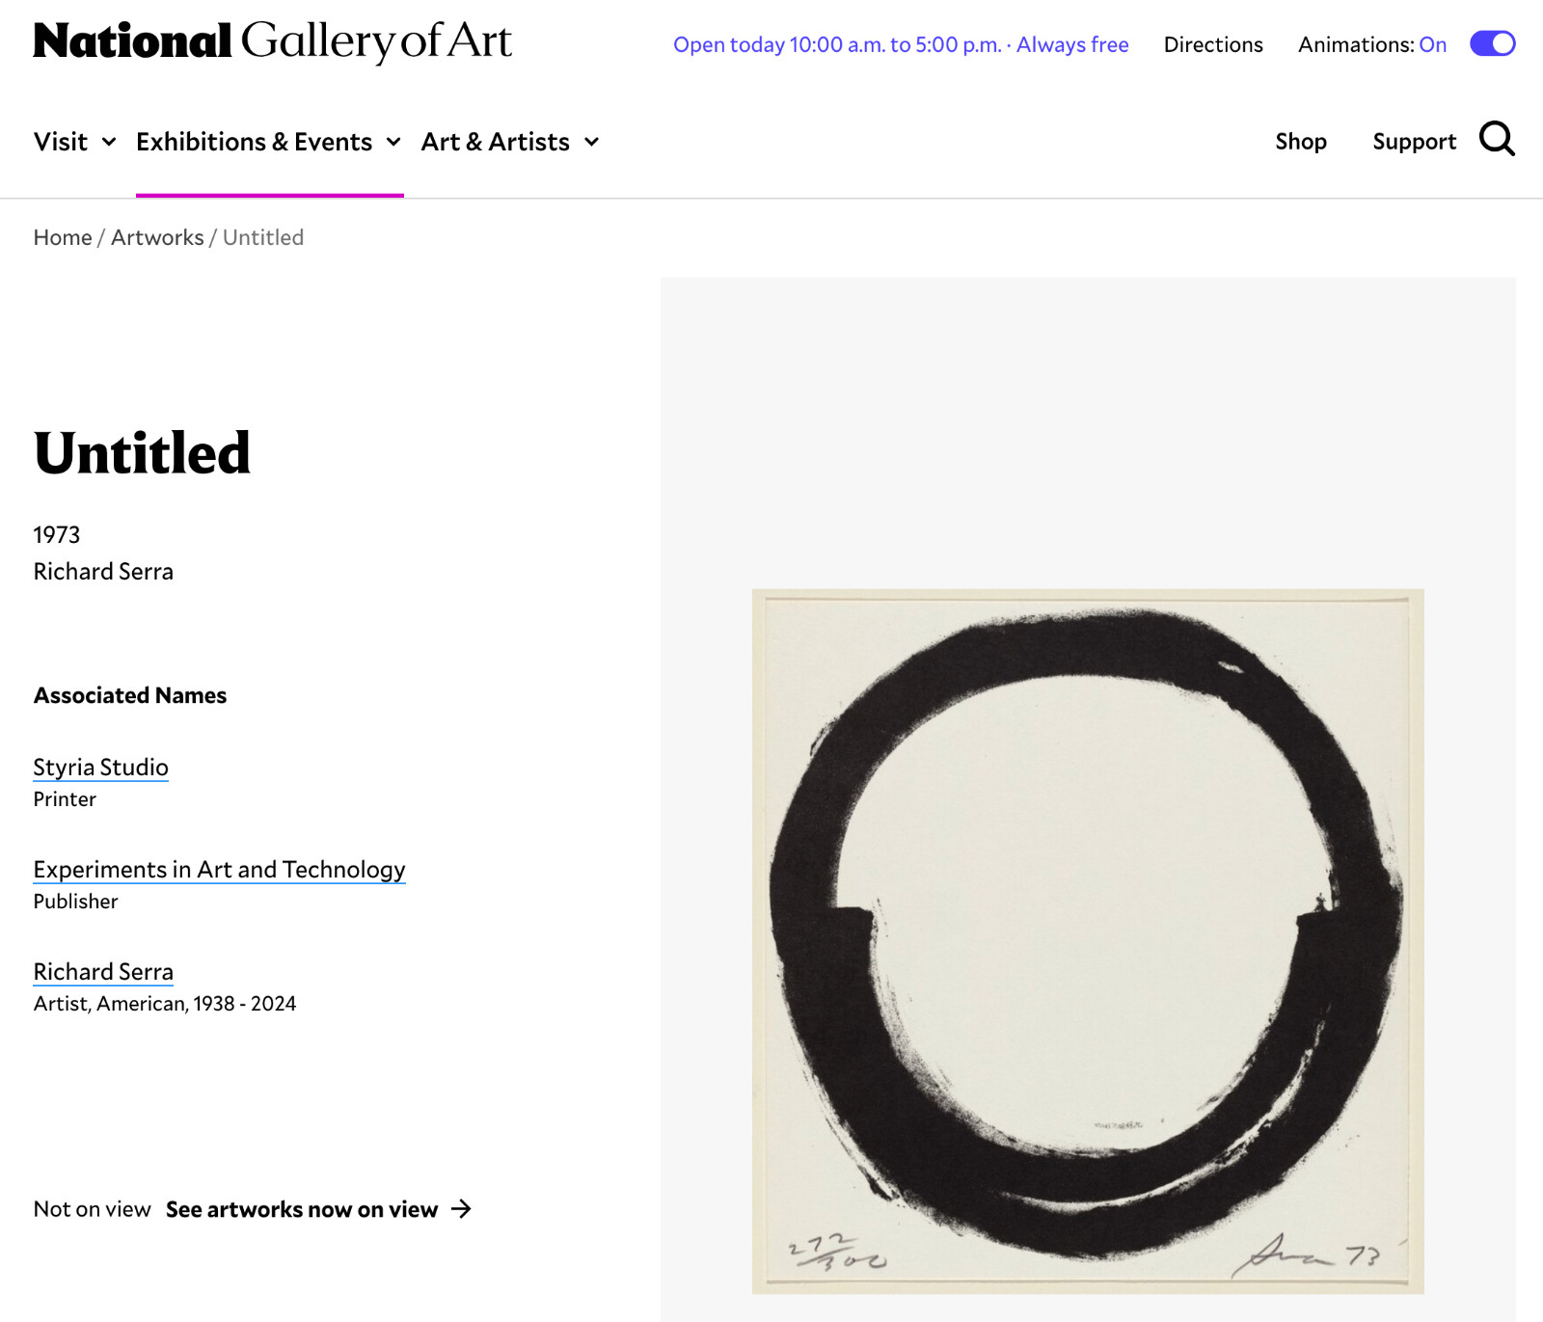Open Experiments in Art and Technology link
The height and width of the screenshot is (1322, 1543).
[x=220, y=869]
